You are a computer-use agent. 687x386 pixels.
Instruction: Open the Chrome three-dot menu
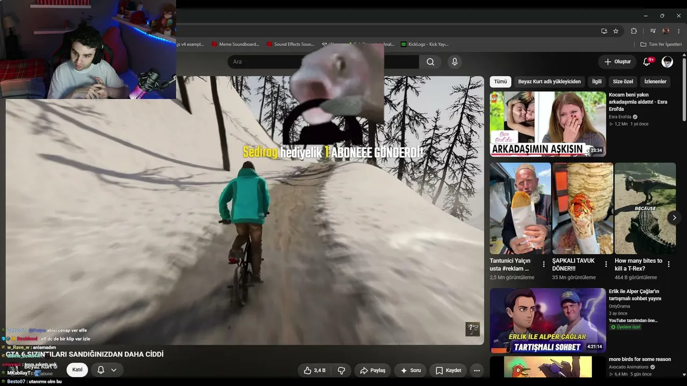pos(679,31)
